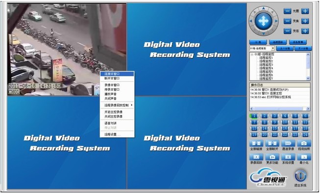This screenshot has width=320, height=193.
Task: Select 远程监控2 in the device tree
Action: [266, 61]
